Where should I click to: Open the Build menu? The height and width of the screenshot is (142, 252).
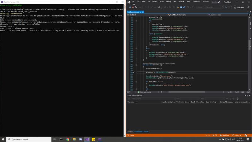162,2
